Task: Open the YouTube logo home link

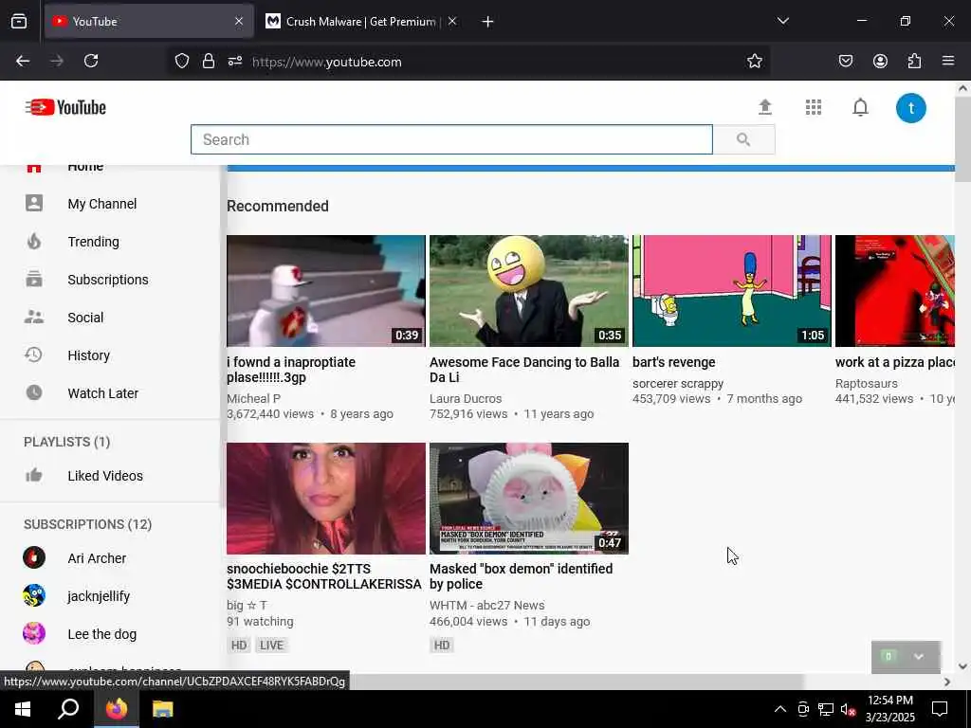Action: [65, 107]
